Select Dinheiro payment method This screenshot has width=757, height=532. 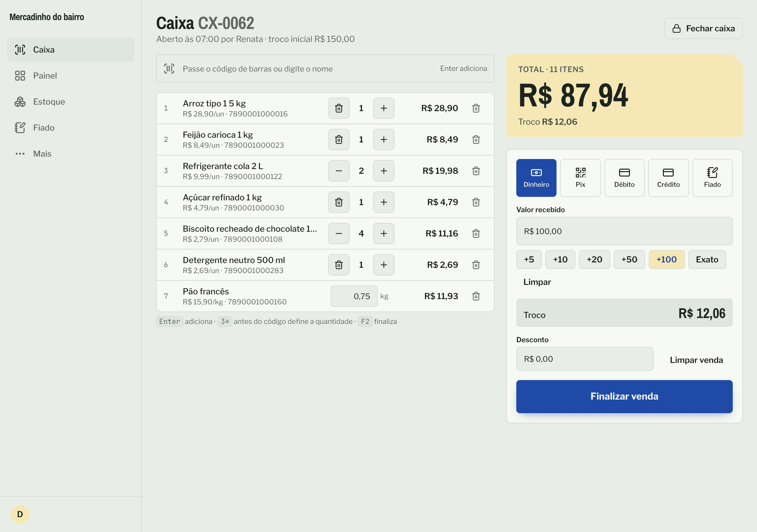536,178
